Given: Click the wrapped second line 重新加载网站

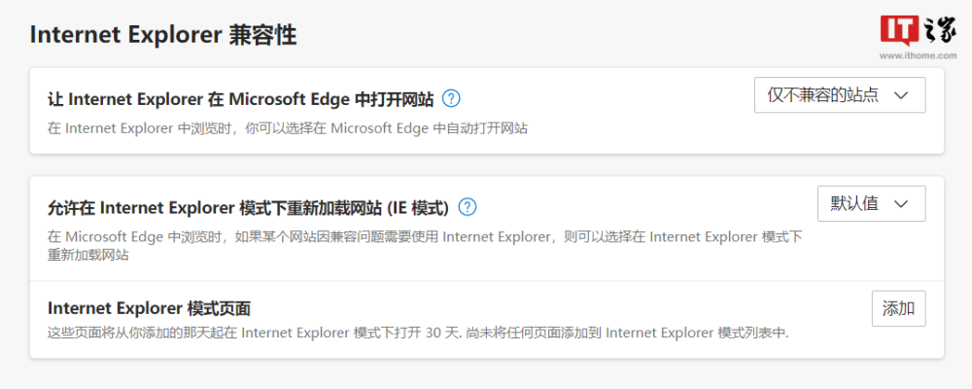Looking at the screenshot, I should (x=89, y=255).
